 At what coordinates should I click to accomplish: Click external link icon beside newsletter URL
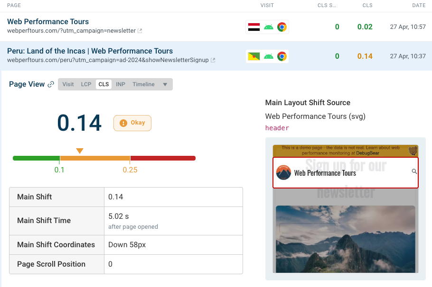click(x=140, y=31)
